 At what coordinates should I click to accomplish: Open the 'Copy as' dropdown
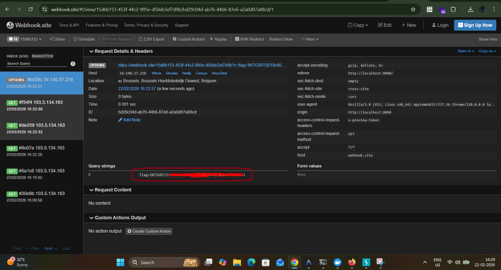(487, 51)
